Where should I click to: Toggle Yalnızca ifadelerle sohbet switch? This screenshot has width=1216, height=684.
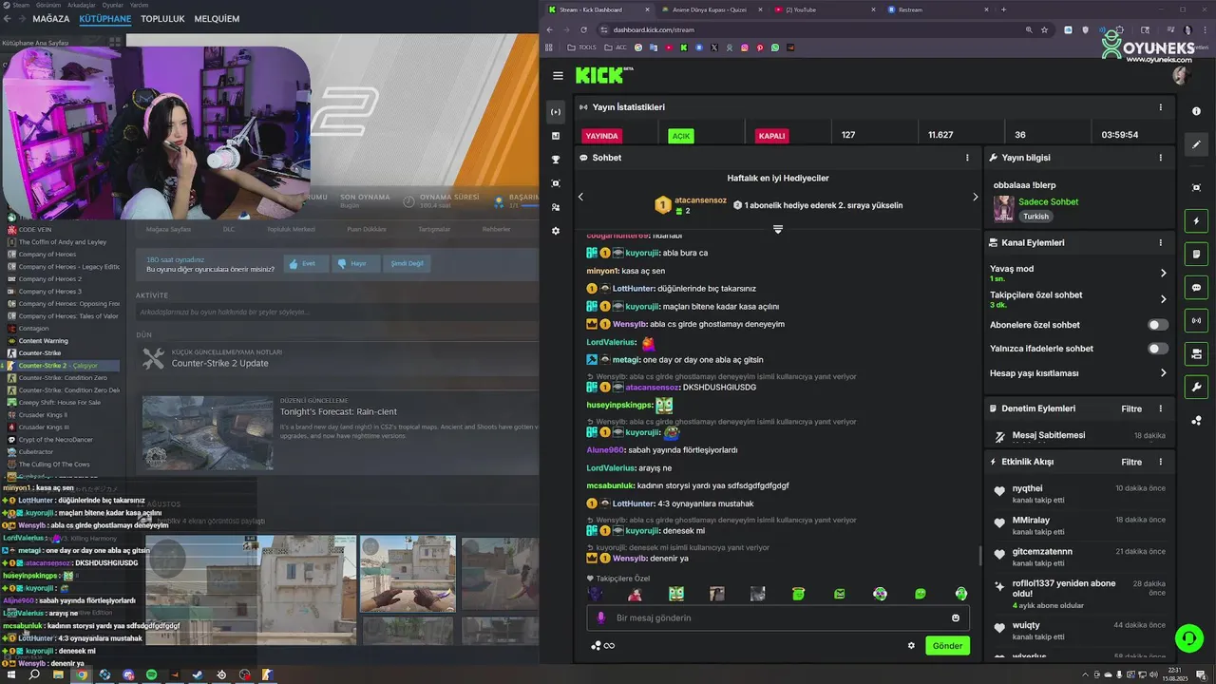click(1157, 349)
